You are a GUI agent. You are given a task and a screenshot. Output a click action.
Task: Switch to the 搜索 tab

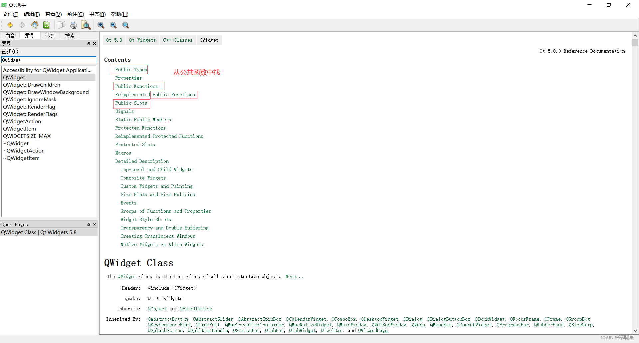(70, 36)
